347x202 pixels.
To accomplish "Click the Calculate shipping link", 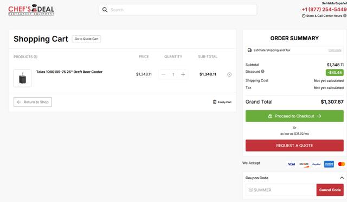I will pyautogui.click(x=335, y=50).
